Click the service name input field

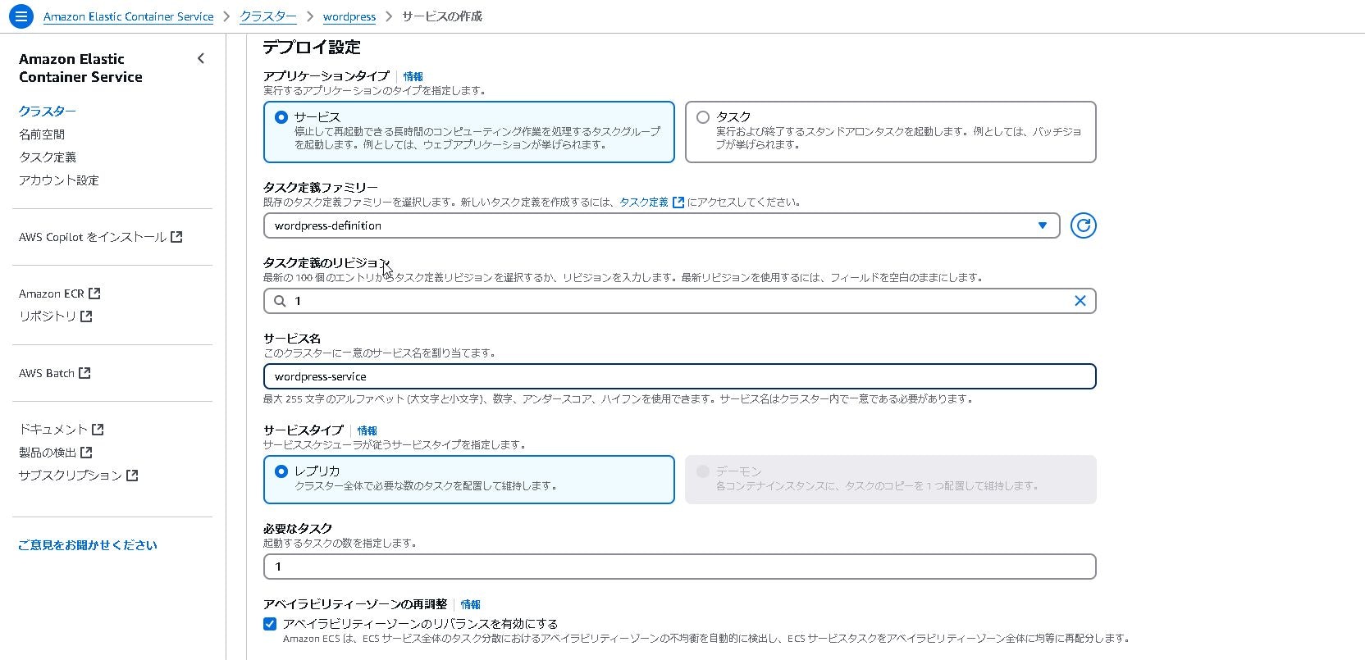pyautogui.click(x=679, y=376)
